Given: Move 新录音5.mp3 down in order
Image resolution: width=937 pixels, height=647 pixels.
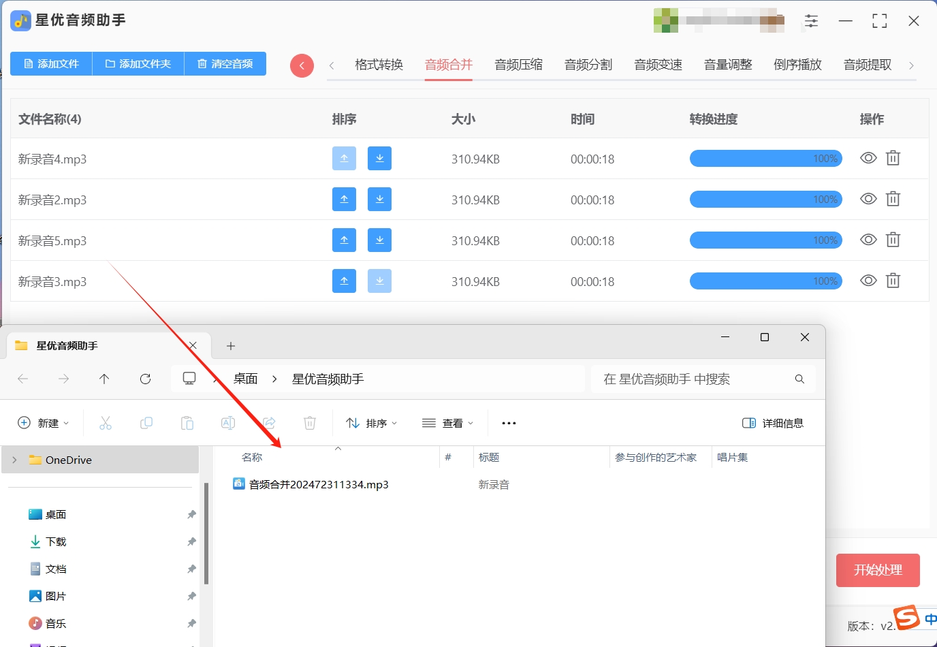Looking at the screenshot, I should [379, 240].
